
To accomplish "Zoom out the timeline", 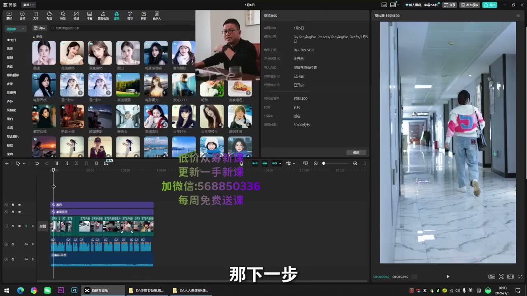I will (x=316, y=163).
